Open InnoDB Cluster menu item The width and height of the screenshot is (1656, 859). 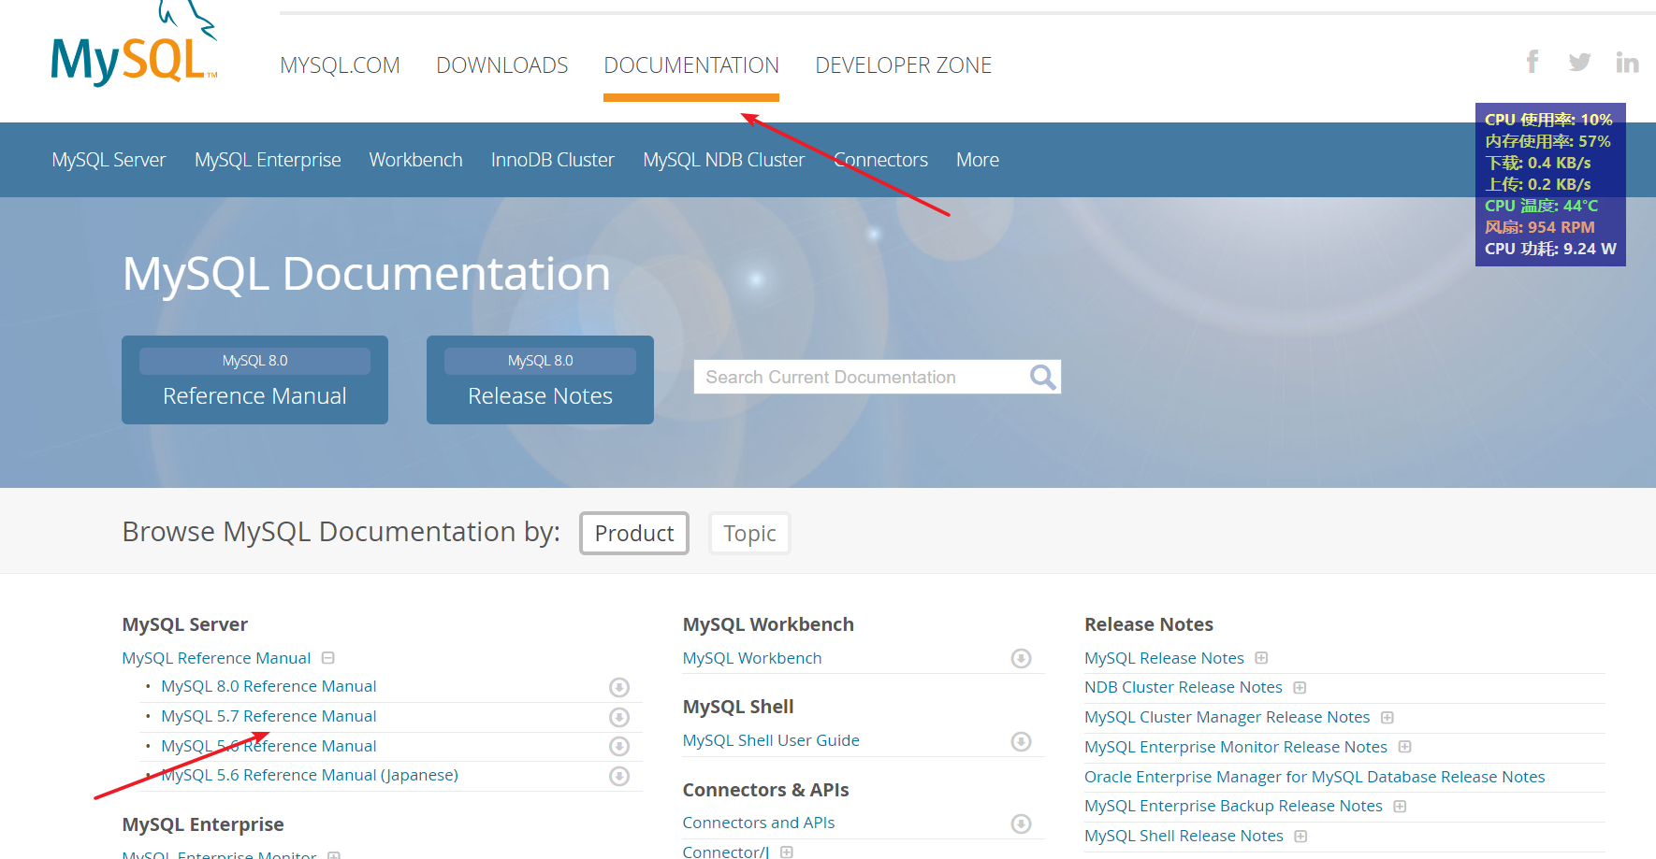click(x=553, y=160)
